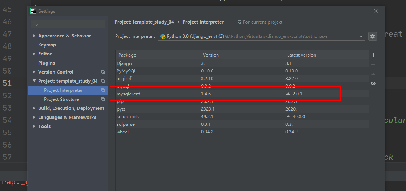
Task: Click the settings search input field
Action: (68, 24)
